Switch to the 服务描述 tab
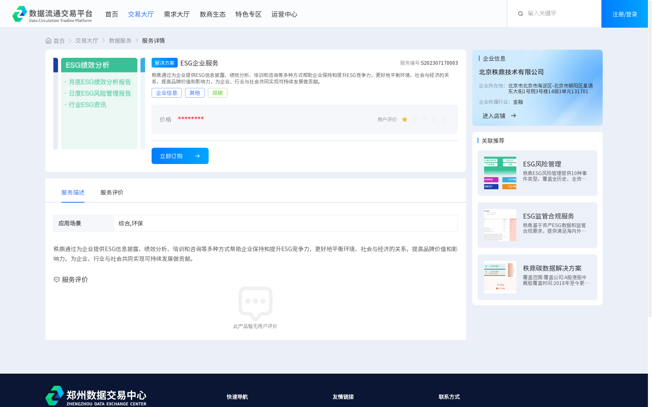This screenshot has width=652, height=407. coord(73,193)
